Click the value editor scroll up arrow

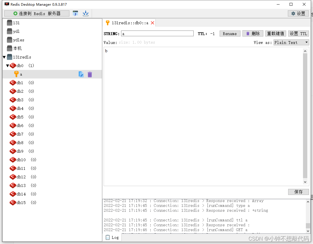tap(305, 51)
